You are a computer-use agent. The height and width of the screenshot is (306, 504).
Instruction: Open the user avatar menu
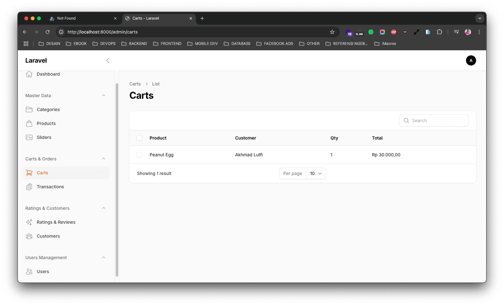coord(471,60)
